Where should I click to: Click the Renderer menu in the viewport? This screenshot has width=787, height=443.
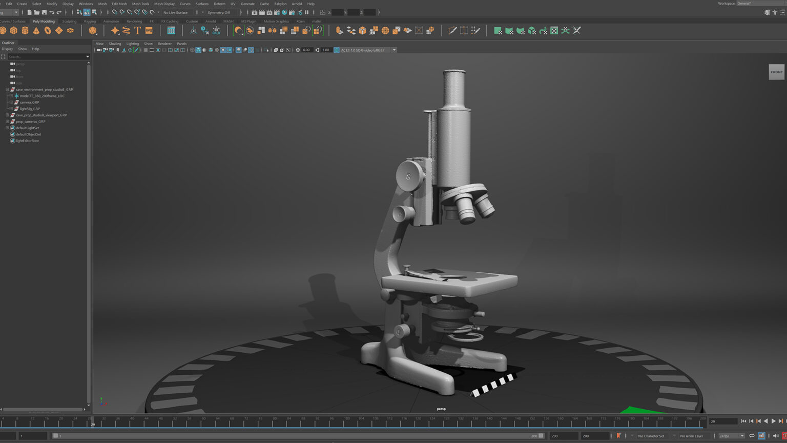coord(165,44)
